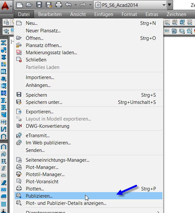195x213 pixels.
Task: Click the Open folder icon in quick access toolbar
Action: (29, 5)
